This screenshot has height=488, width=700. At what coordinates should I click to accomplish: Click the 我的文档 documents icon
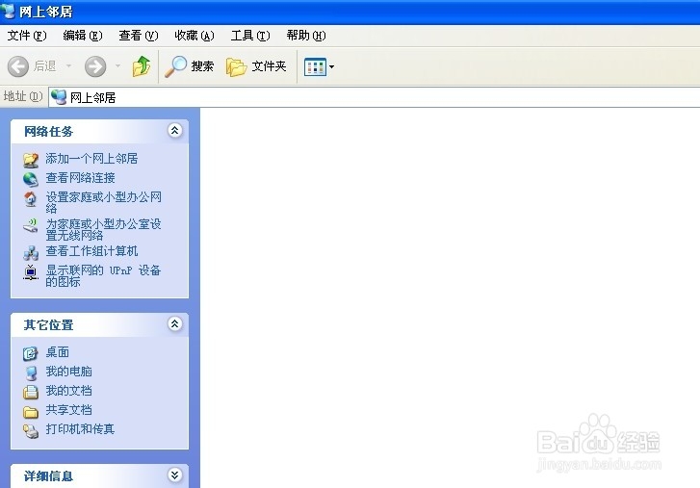[x=31, y=392]
